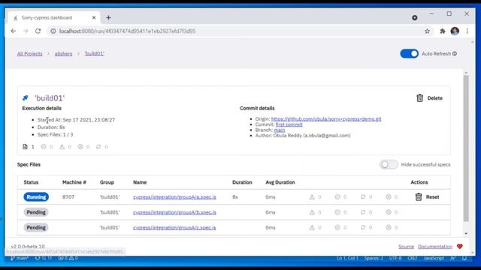Click Pending badge for b.spec.js

[36, 212]
